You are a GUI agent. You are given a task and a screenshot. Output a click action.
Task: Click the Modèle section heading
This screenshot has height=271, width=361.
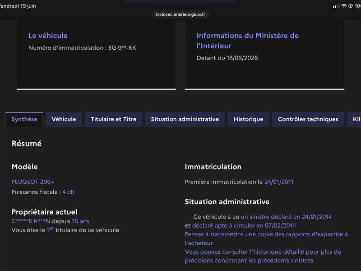tap(25, 167)
